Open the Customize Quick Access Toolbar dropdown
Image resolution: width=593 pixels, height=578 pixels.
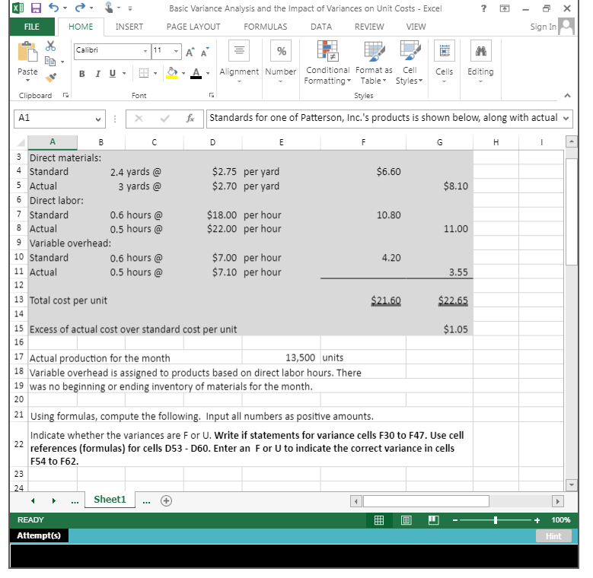pyautogui.click(x=130, y=8)
